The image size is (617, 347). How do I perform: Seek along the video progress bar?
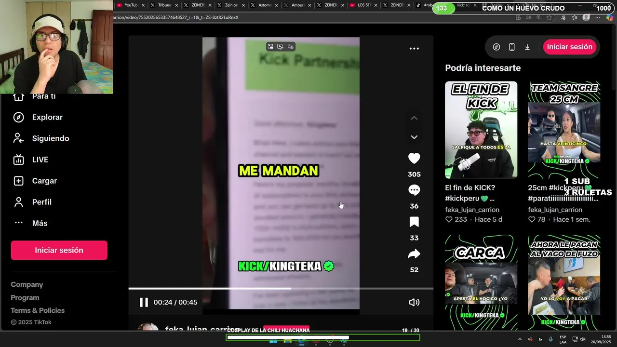click(281, 288)
